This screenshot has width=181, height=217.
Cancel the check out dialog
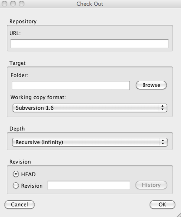click(19, 205)
